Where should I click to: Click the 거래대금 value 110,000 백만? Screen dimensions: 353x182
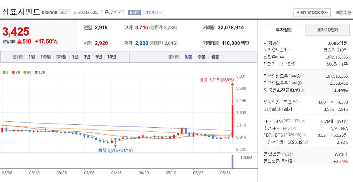pyautogui.click(x=235, y=43)
